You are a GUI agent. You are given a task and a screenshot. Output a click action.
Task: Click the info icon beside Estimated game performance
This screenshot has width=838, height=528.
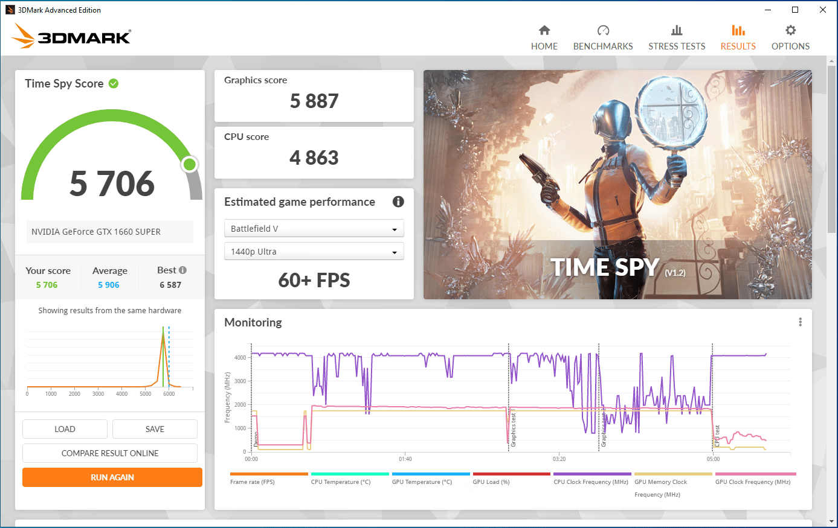pyautogui.click(x=398, y=202)
